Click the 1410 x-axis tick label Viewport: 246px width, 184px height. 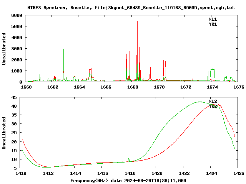click(21, 173)
